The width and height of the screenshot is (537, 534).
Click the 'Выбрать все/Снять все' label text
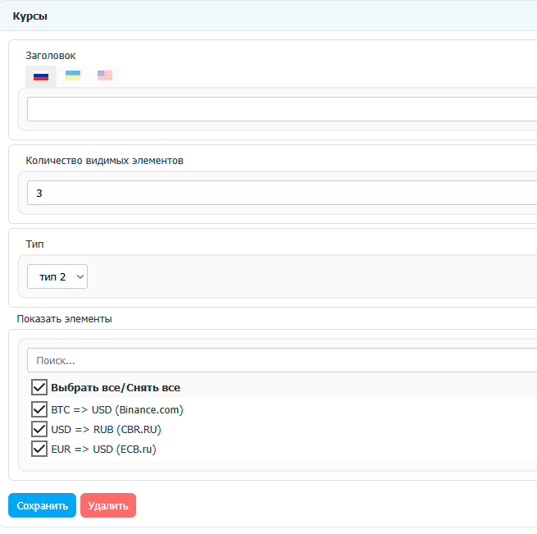116,387
